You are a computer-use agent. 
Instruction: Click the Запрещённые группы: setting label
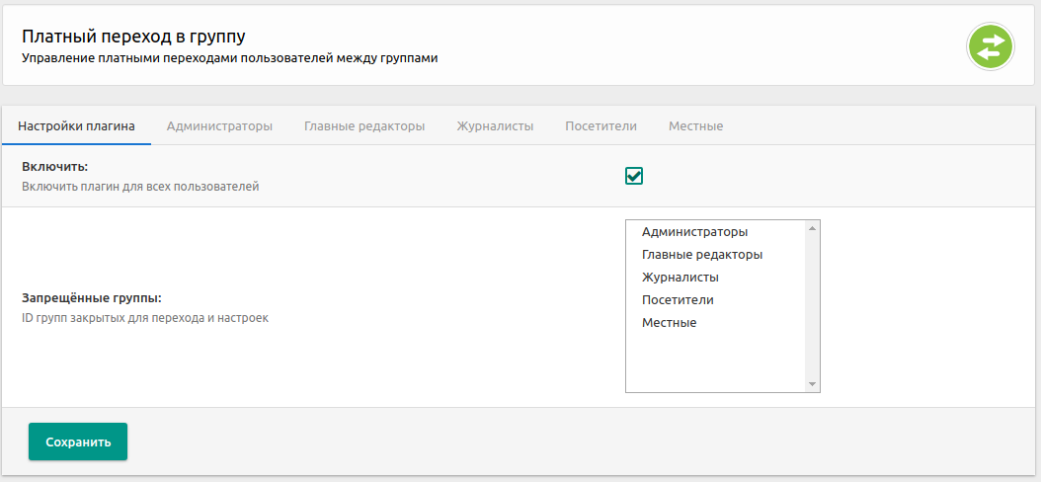point(91,298)
